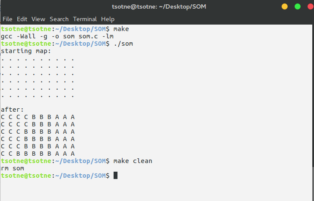
Task: Click the 'after:' output line
Action: pyautogui.click(x=12, y=110)
